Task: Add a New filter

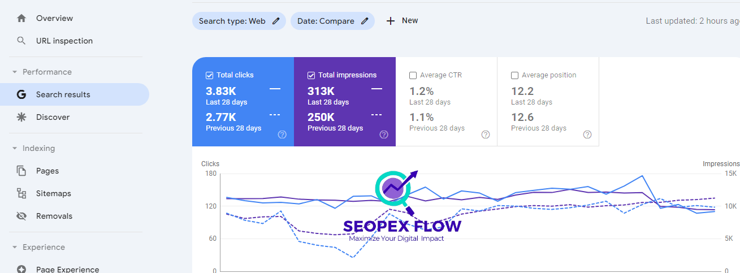Action: 402,21
